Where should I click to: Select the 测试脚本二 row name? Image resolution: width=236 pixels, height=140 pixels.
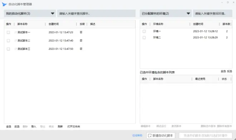coord(24,41)
